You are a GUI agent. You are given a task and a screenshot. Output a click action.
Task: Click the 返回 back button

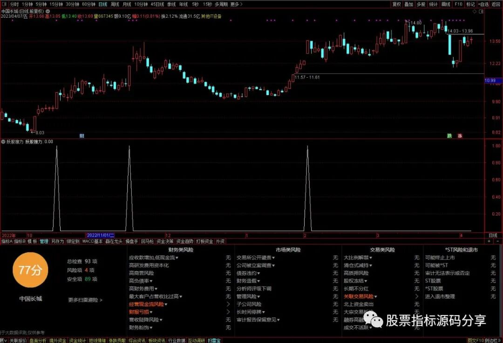click(x=496, y=4)
